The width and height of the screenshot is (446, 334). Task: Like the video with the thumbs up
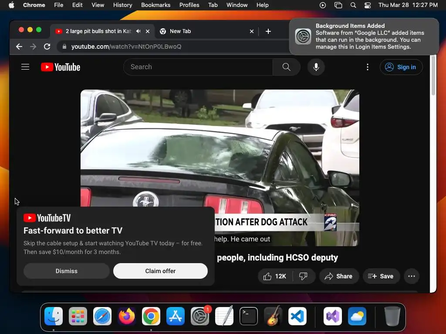[x=275, y=276]
